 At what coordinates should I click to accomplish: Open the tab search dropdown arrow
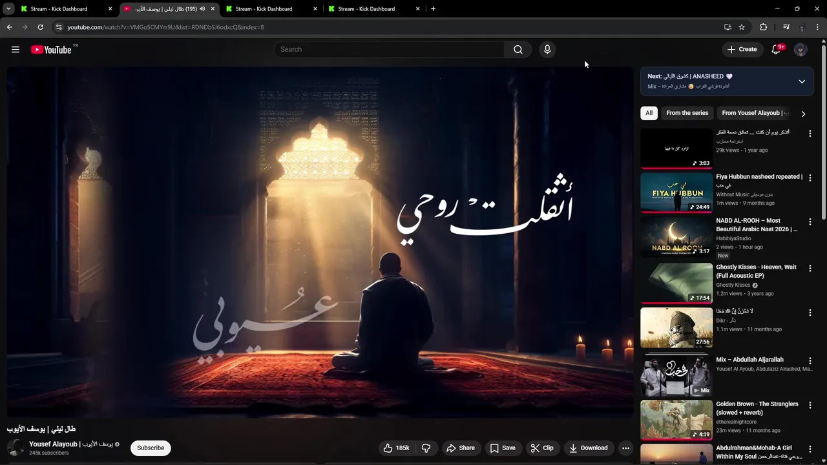pos(8,9)
